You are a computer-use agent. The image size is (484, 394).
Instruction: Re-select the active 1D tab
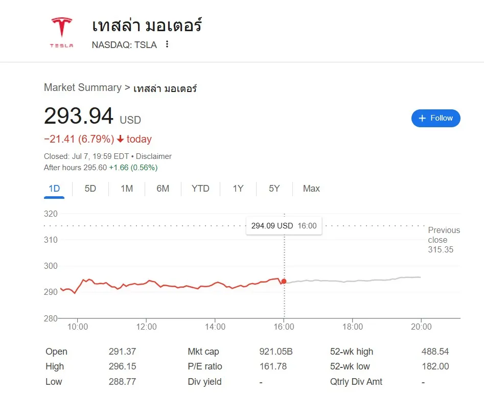point(54,189)
